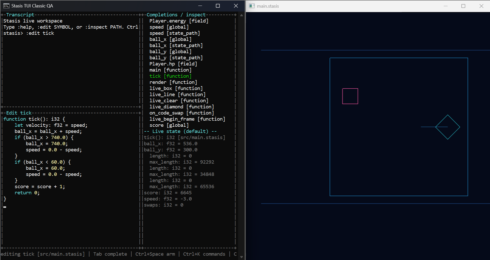Click the score = score + 1 line
This screenshot has width=490, height=260.
(40, 186)
